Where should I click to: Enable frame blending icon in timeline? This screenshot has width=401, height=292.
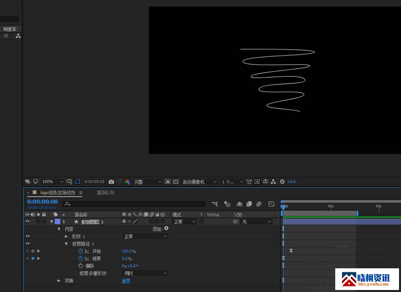tap(249, 204)
